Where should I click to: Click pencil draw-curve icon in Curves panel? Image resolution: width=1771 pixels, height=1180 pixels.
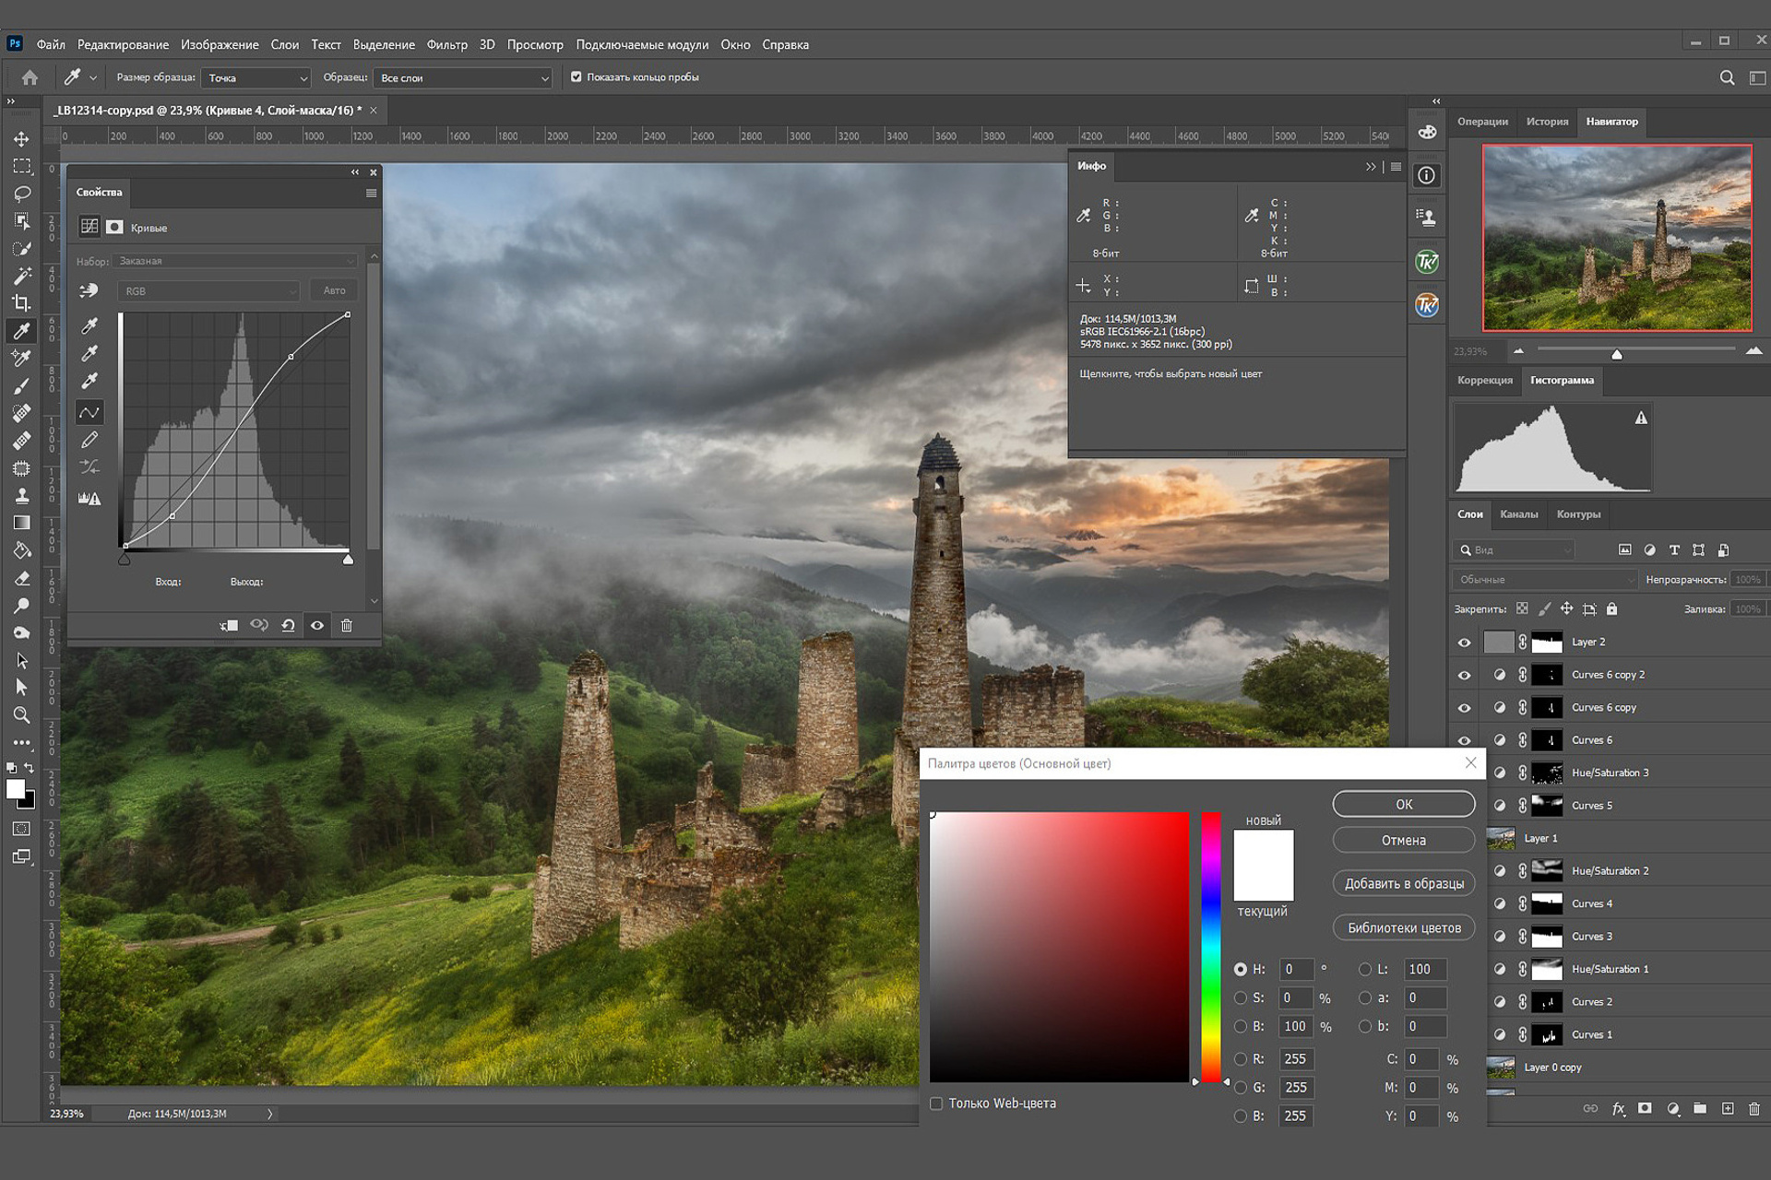pyautogui.click(x=89, y=440)
